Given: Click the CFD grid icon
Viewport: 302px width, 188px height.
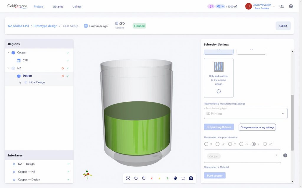Looking at the screenshot, I should (116, 23).
